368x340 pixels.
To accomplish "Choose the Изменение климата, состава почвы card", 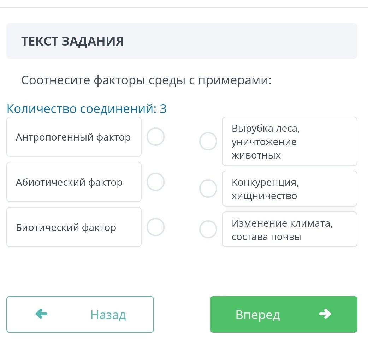I will pos(290,229).
